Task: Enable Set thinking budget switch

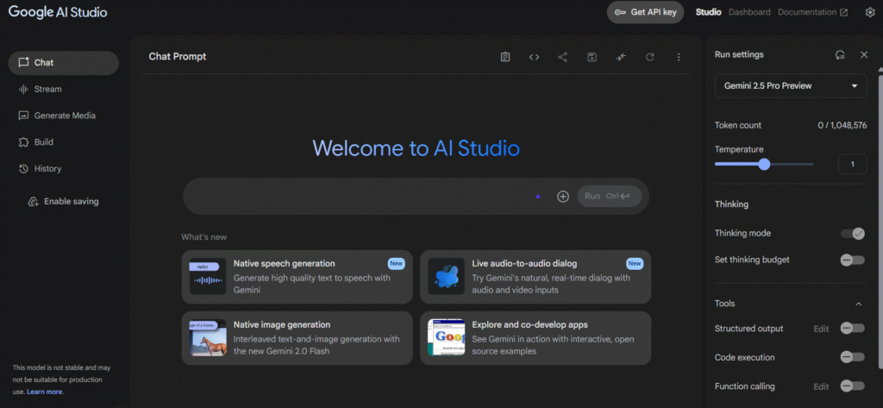Action: [853, 260]
